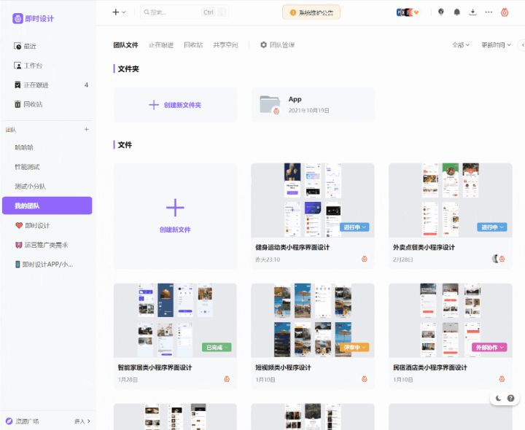Click owner avatar on 智能家居类 file
Screen dimensions: 525x430
pos(227,379)
